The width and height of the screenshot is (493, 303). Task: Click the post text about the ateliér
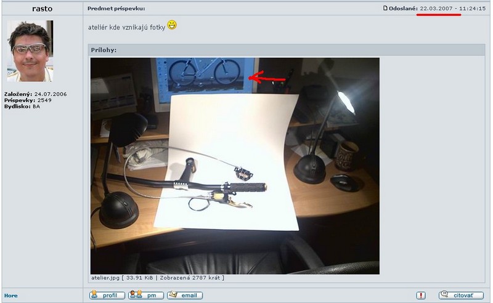tap(127, 27)
